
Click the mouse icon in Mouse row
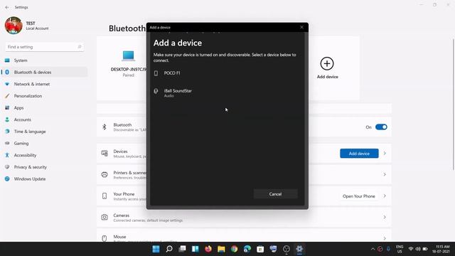(105, 238)
